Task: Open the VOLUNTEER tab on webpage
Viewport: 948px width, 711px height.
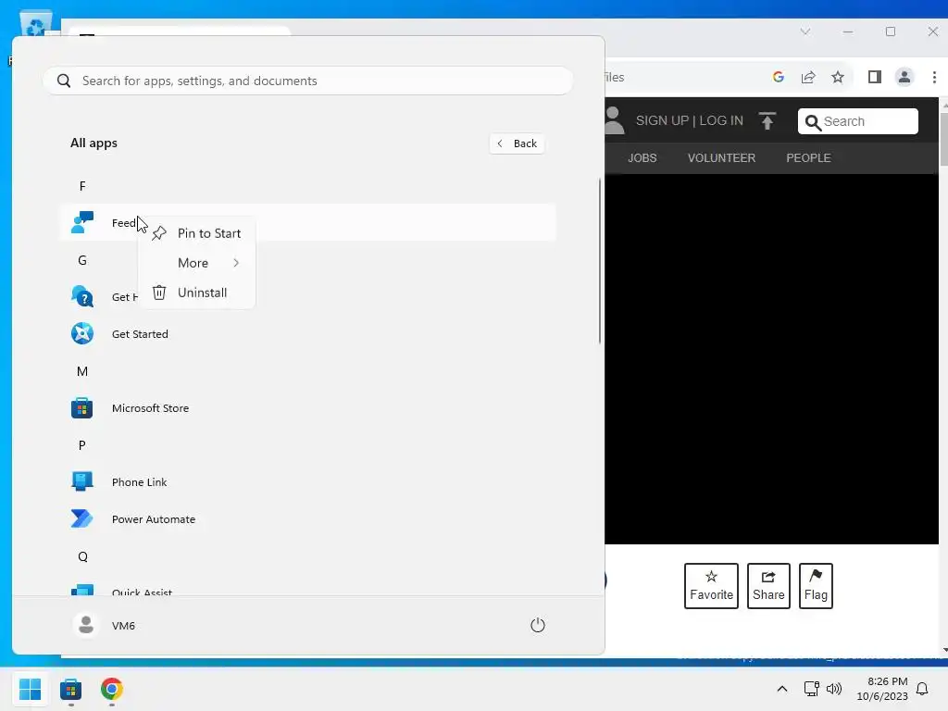Action: pyautogui.click(x=721, y=157)
